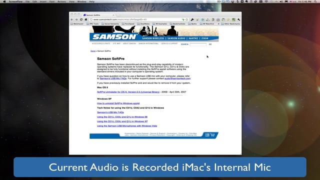Click the browser forward arrow
This screenshot has width=320, height=180.
pyautogui.click(x=76, y=19)
